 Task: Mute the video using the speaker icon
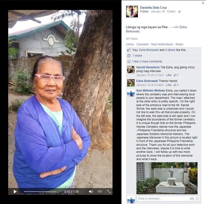point(91,192)
